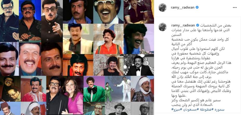This screenshot has height=115, width=241.
Task: Click the verified badge in the header
Action: point(197,8)
